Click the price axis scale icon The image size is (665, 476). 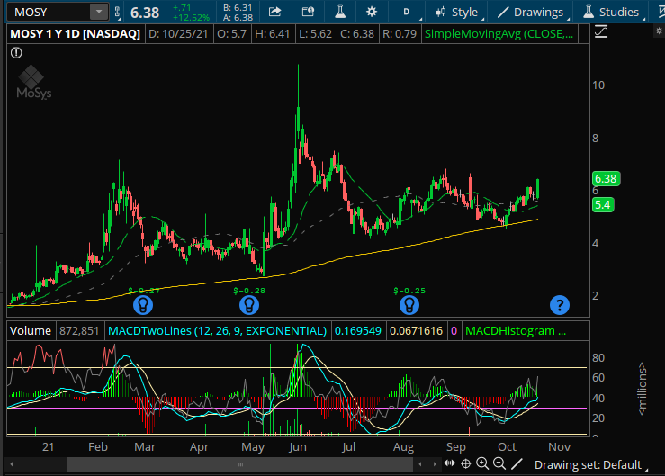pyautogui.click(x=601, y=32)
